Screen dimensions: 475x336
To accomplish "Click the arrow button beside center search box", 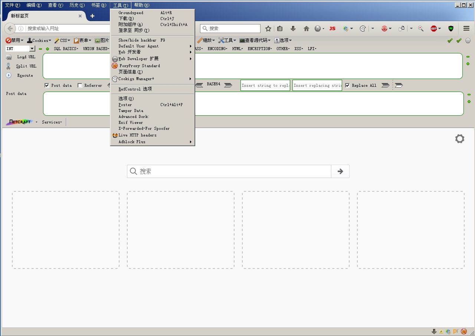I will click(x=340, y=171).
